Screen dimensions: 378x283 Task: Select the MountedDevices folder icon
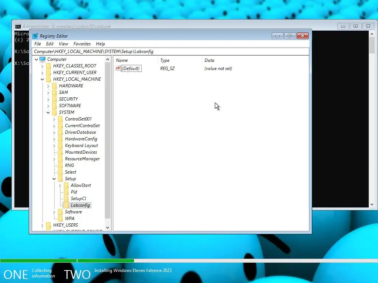tap(60, 152)
